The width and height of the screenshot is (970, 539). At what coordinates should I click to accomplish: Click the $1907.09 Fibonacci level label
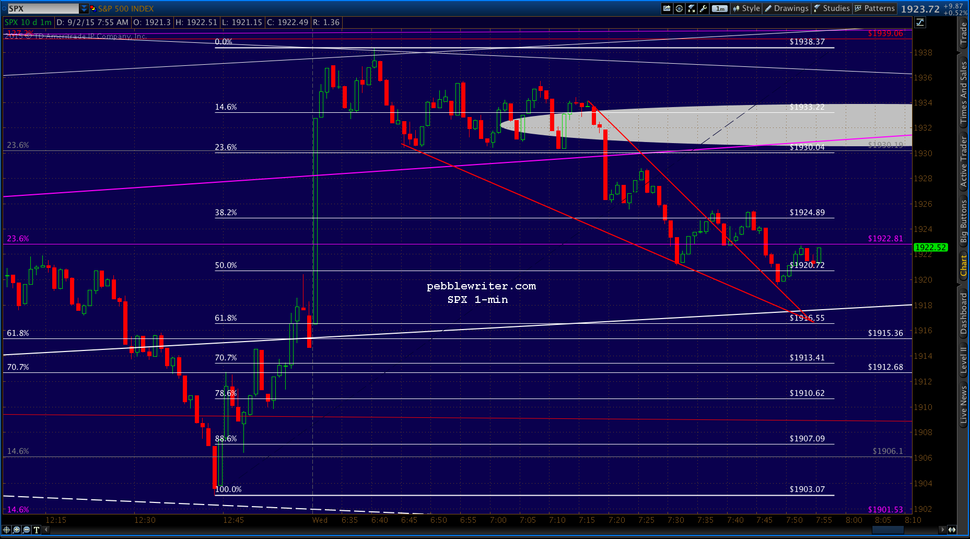pyautogui.click(x=807, y=439)
